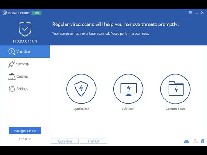This screenshot has height=155, width=207.
Task: Open the Quarantine list
Action: pyautogui.click(x=65, y=141)
